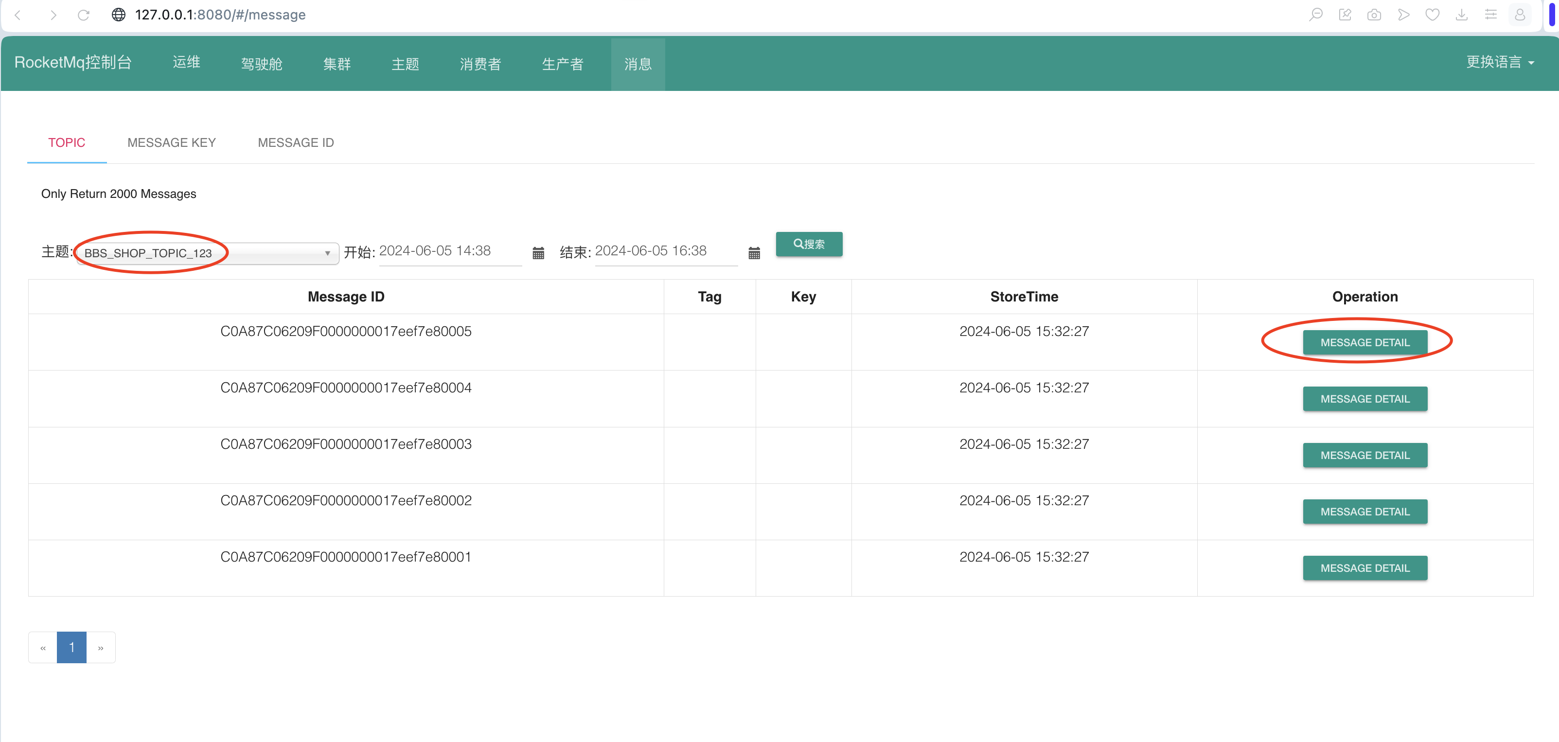This screenshot has width=1559, height=742.
Task: Open calendar picker for end time
Action: point(754,253)
